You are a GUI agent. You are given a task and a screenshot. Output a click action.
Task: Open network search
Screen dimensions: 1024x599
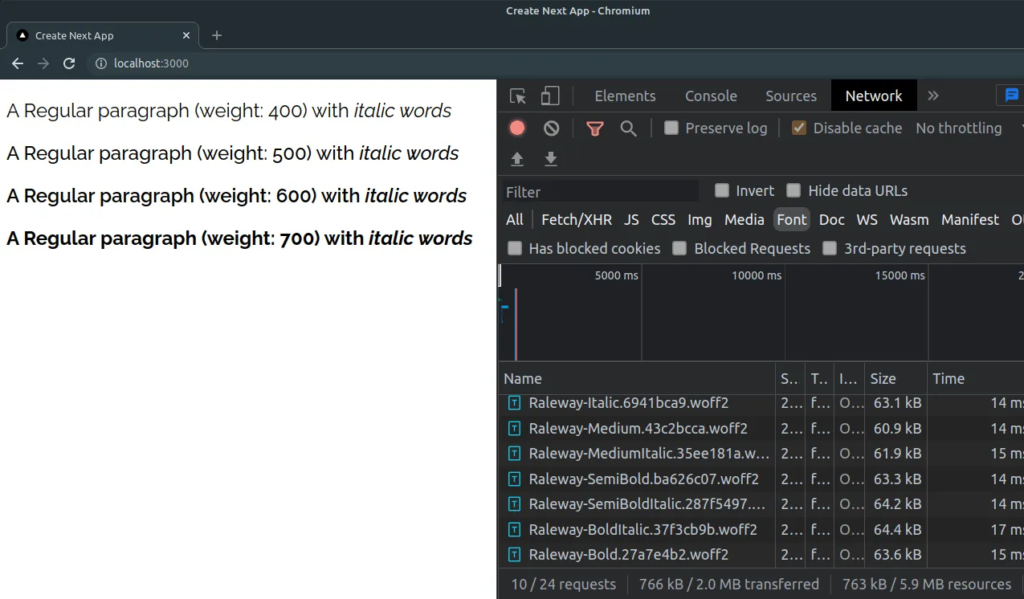click(x=630, y=128)
